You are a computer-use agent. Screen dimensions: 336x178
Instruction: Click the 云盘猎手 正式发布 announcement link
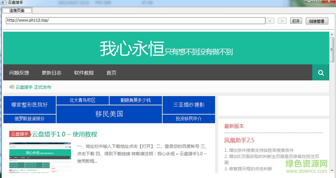click(33, 87)
